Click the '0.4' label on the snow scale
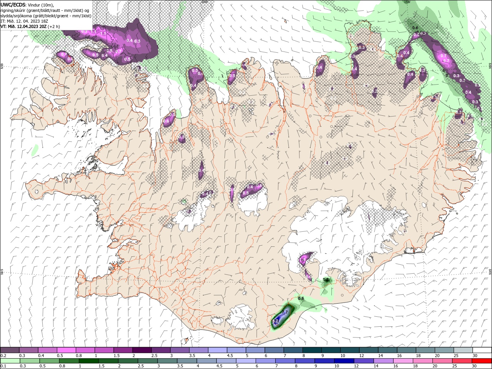The height and width of the screenshot is (369, 492). pos(41,356)
